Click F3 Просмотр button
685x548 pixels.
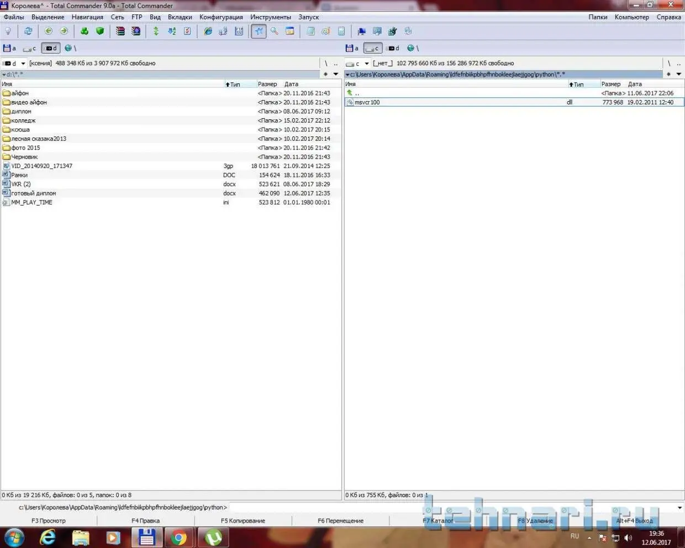click(x=49, y=520)
